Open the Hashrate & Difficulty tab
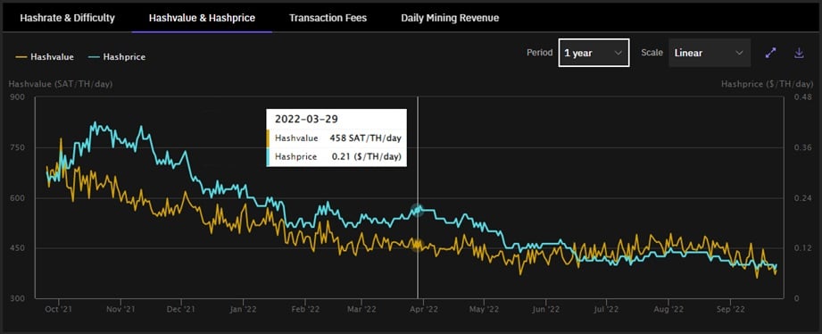Screen dimensions: 822x334 (67, 18)
